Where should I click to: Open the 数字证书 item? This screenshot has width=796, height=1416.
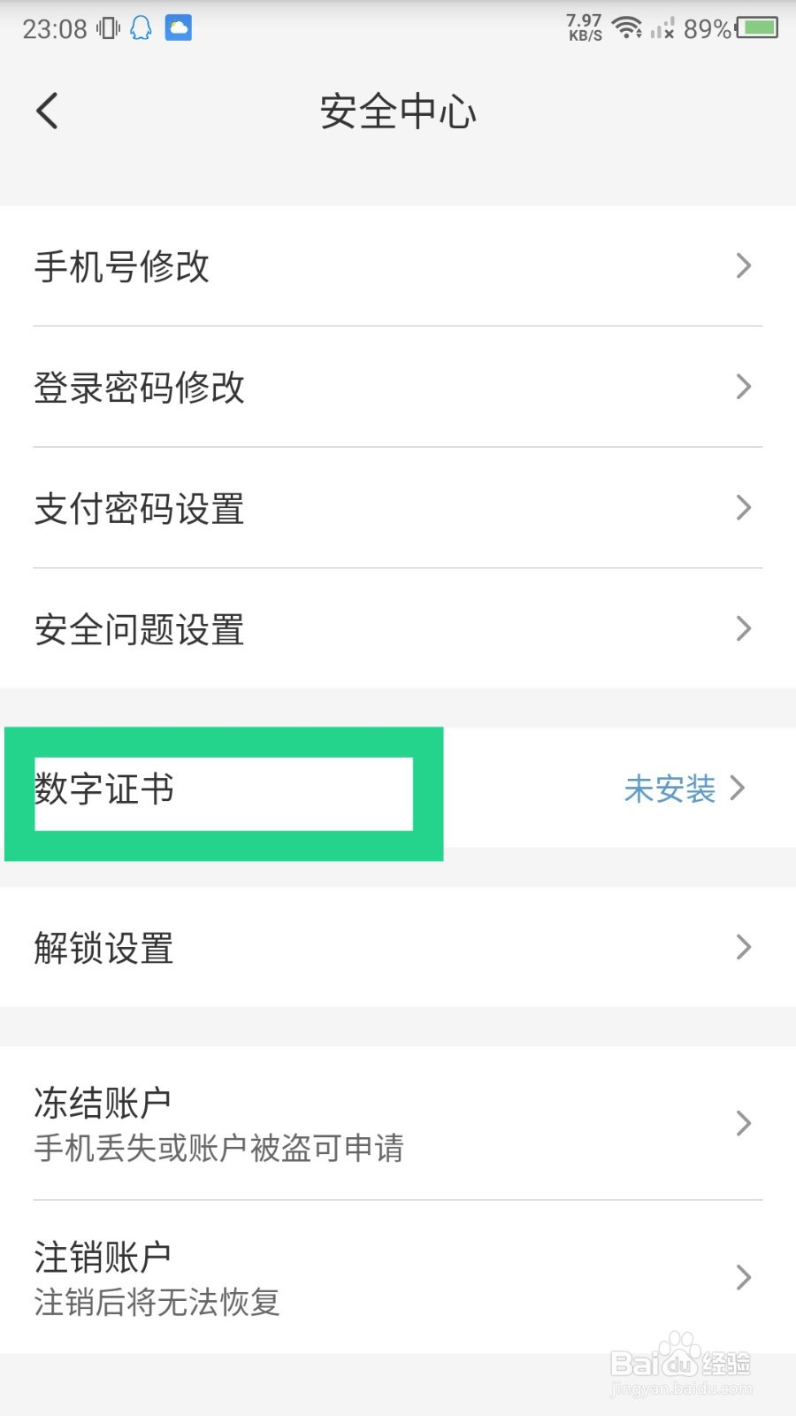point(104,789)
